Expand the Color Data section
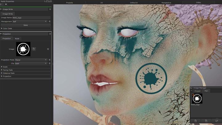Image resolution: width=222 pixels, height=125 pixels. [x=2, y=28]
